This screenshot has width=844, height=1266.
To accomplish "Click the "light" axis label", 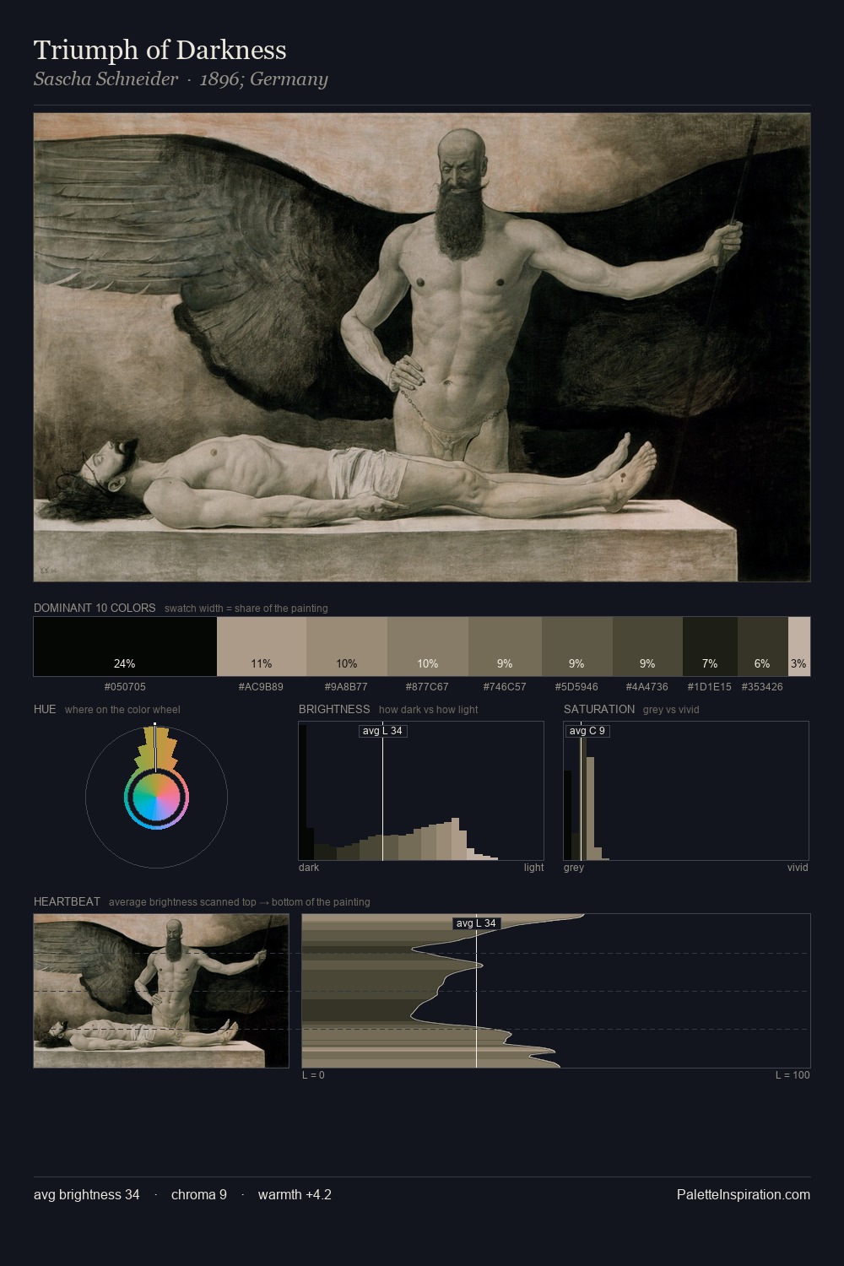I will [x=534, y=868].
